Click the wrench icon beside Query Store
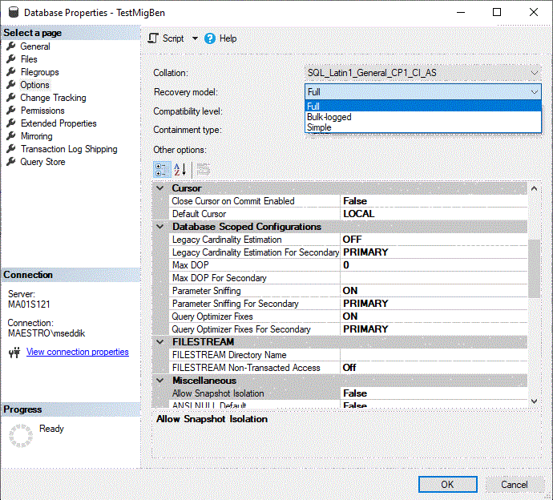Viewport: 553px width, 500px height. [x=11, y=162]
